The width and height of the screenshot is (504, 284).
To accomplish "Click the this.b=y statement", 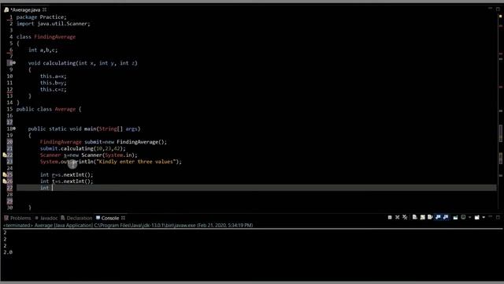I will (x=54, y=83).
